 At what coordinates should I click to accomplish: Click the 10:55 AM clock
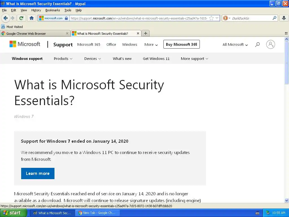point(279,213)
